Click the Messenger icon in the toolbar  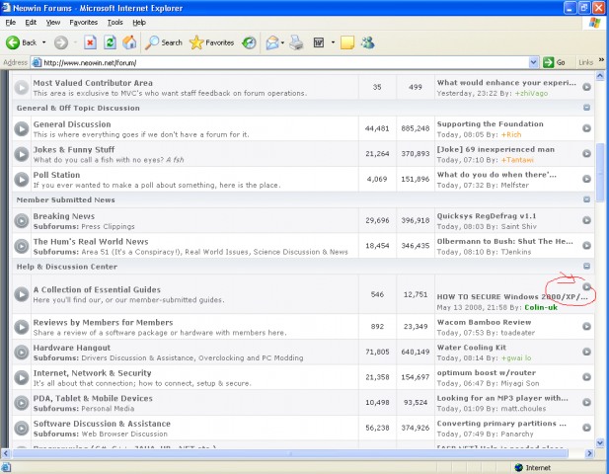pyautogui.click(x=367, y=42)
